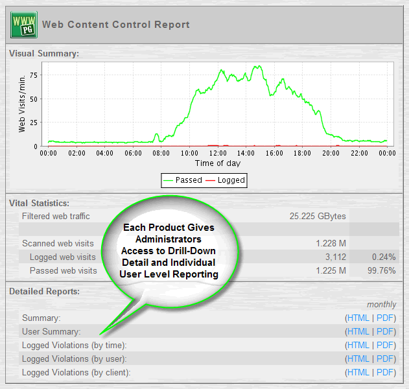The width and height of the screenshot is (409, 389).
Task: Open Logged Violations by user PDF
Action: tap(386, 359)
